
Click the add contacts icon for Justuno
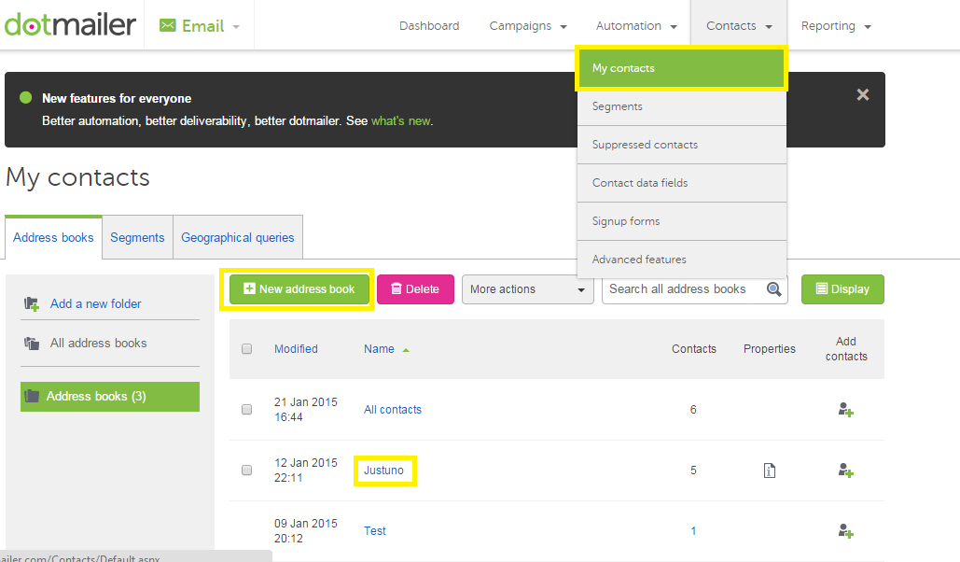coord(845,471)
